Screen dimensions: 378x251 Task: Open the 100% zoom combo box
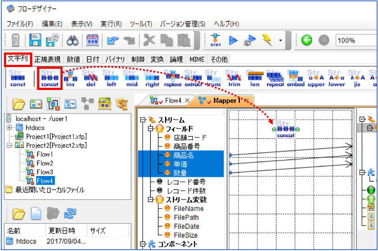356,40
